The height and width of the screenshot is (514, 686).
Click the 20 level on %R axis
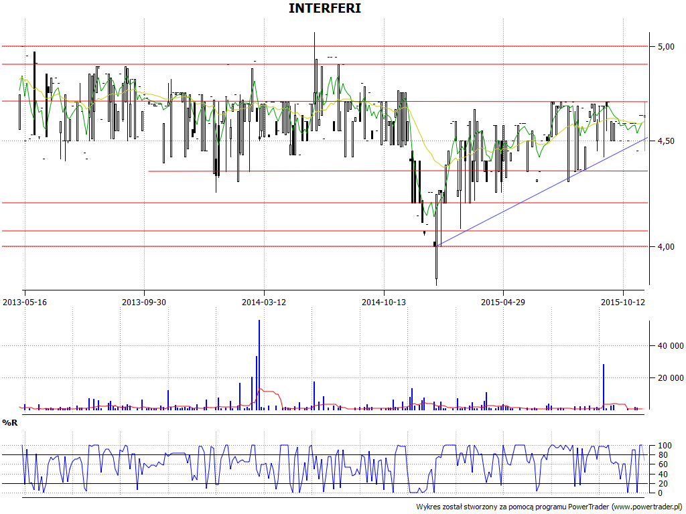[x=663, y=483]
